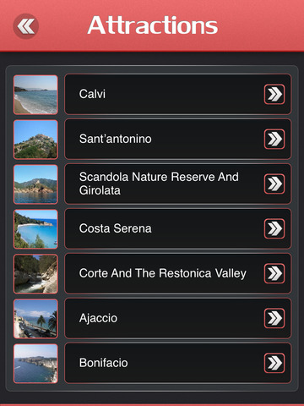Select the Restonica Valley gorge thumbnail
This screenshot has width=304, height=406.
[x=35, y=274]
